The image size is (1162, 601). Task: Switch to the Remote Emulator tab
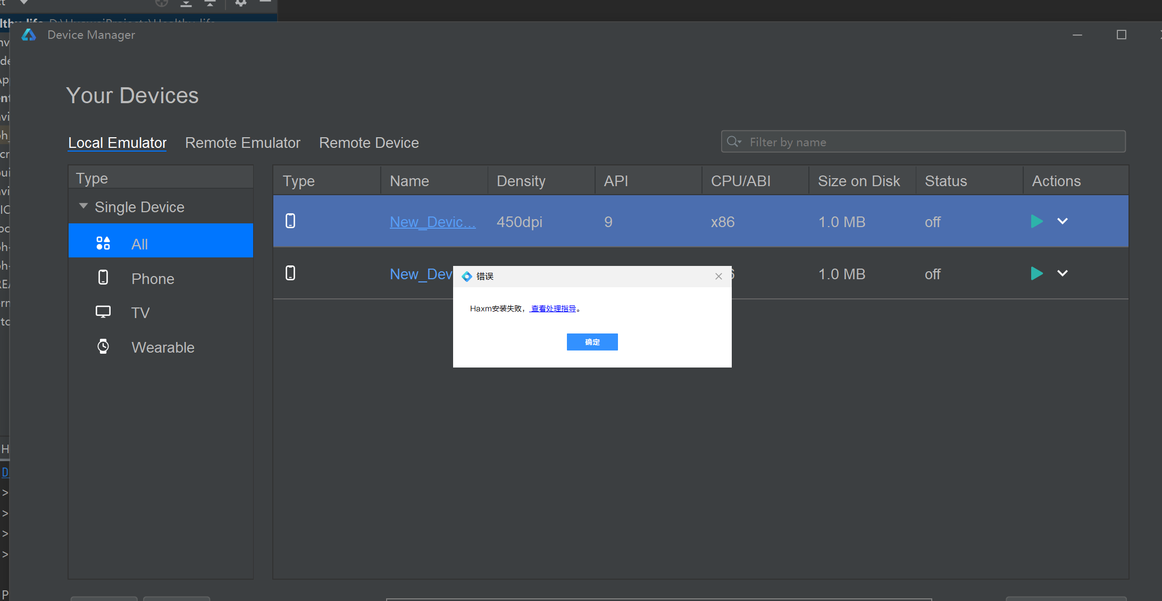[243, 143]
